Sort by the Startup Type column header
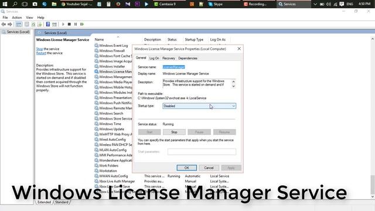Viewport: 375px width, 211px height. pos(194,39)
